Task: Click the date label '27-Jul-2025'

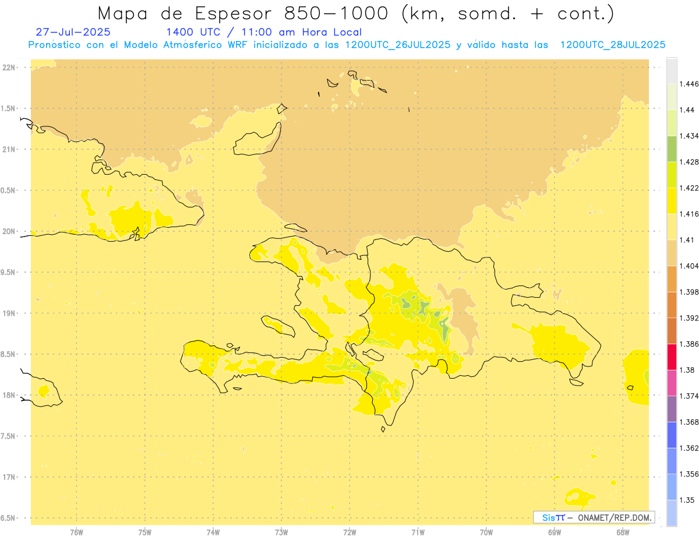Action: (73, 32)
